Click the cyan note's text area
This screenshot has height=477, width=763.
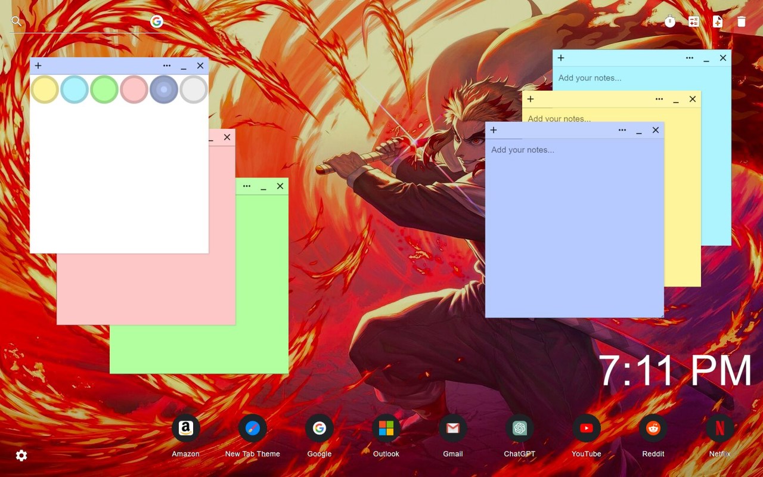coord(641,78)
